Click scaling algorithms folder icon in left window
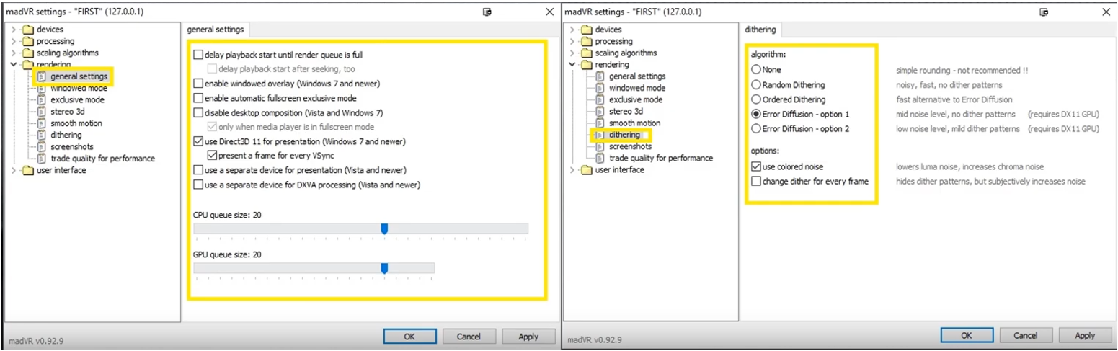 pos(28,53)
